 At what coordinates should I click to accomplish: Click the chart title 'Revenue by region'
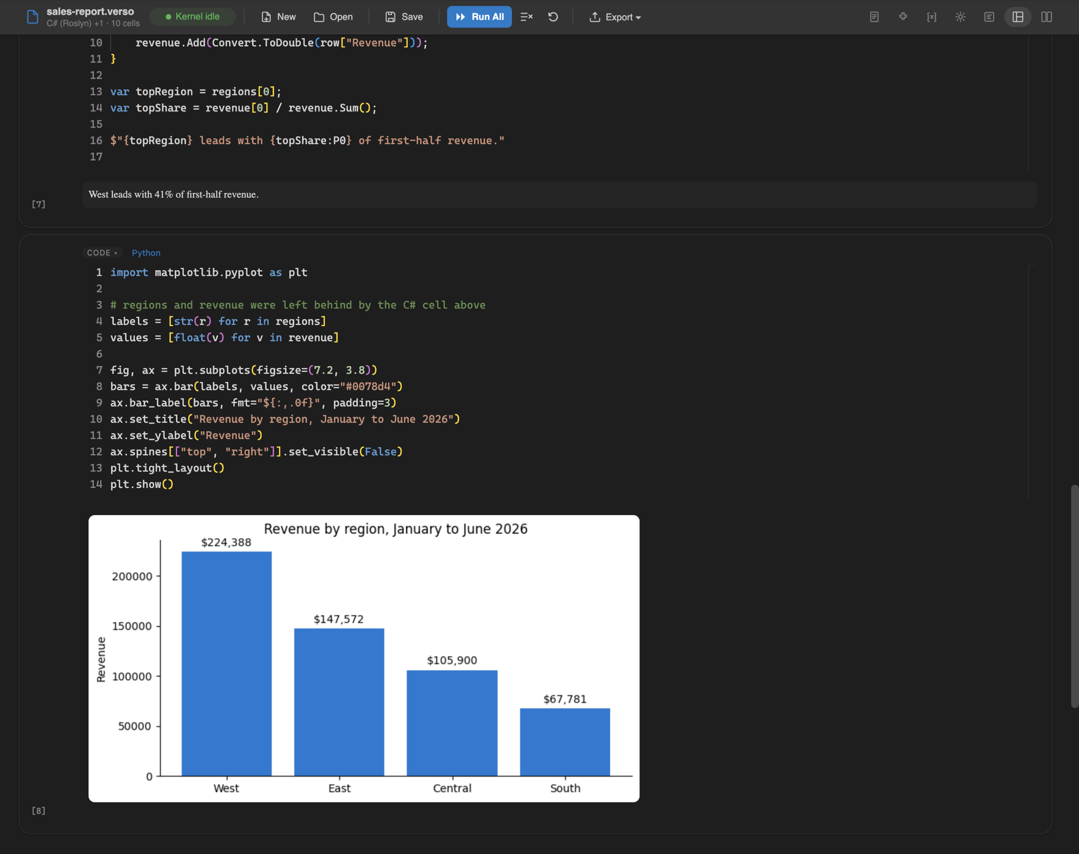[x=395, y=528]
